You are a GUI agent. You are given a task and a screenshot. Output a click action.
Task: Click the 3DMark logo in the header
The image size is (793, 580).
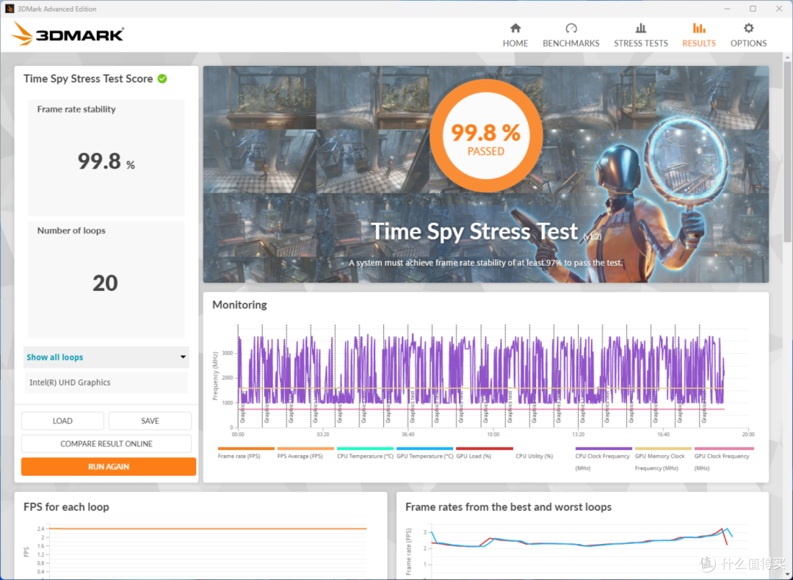coord(68,34)
